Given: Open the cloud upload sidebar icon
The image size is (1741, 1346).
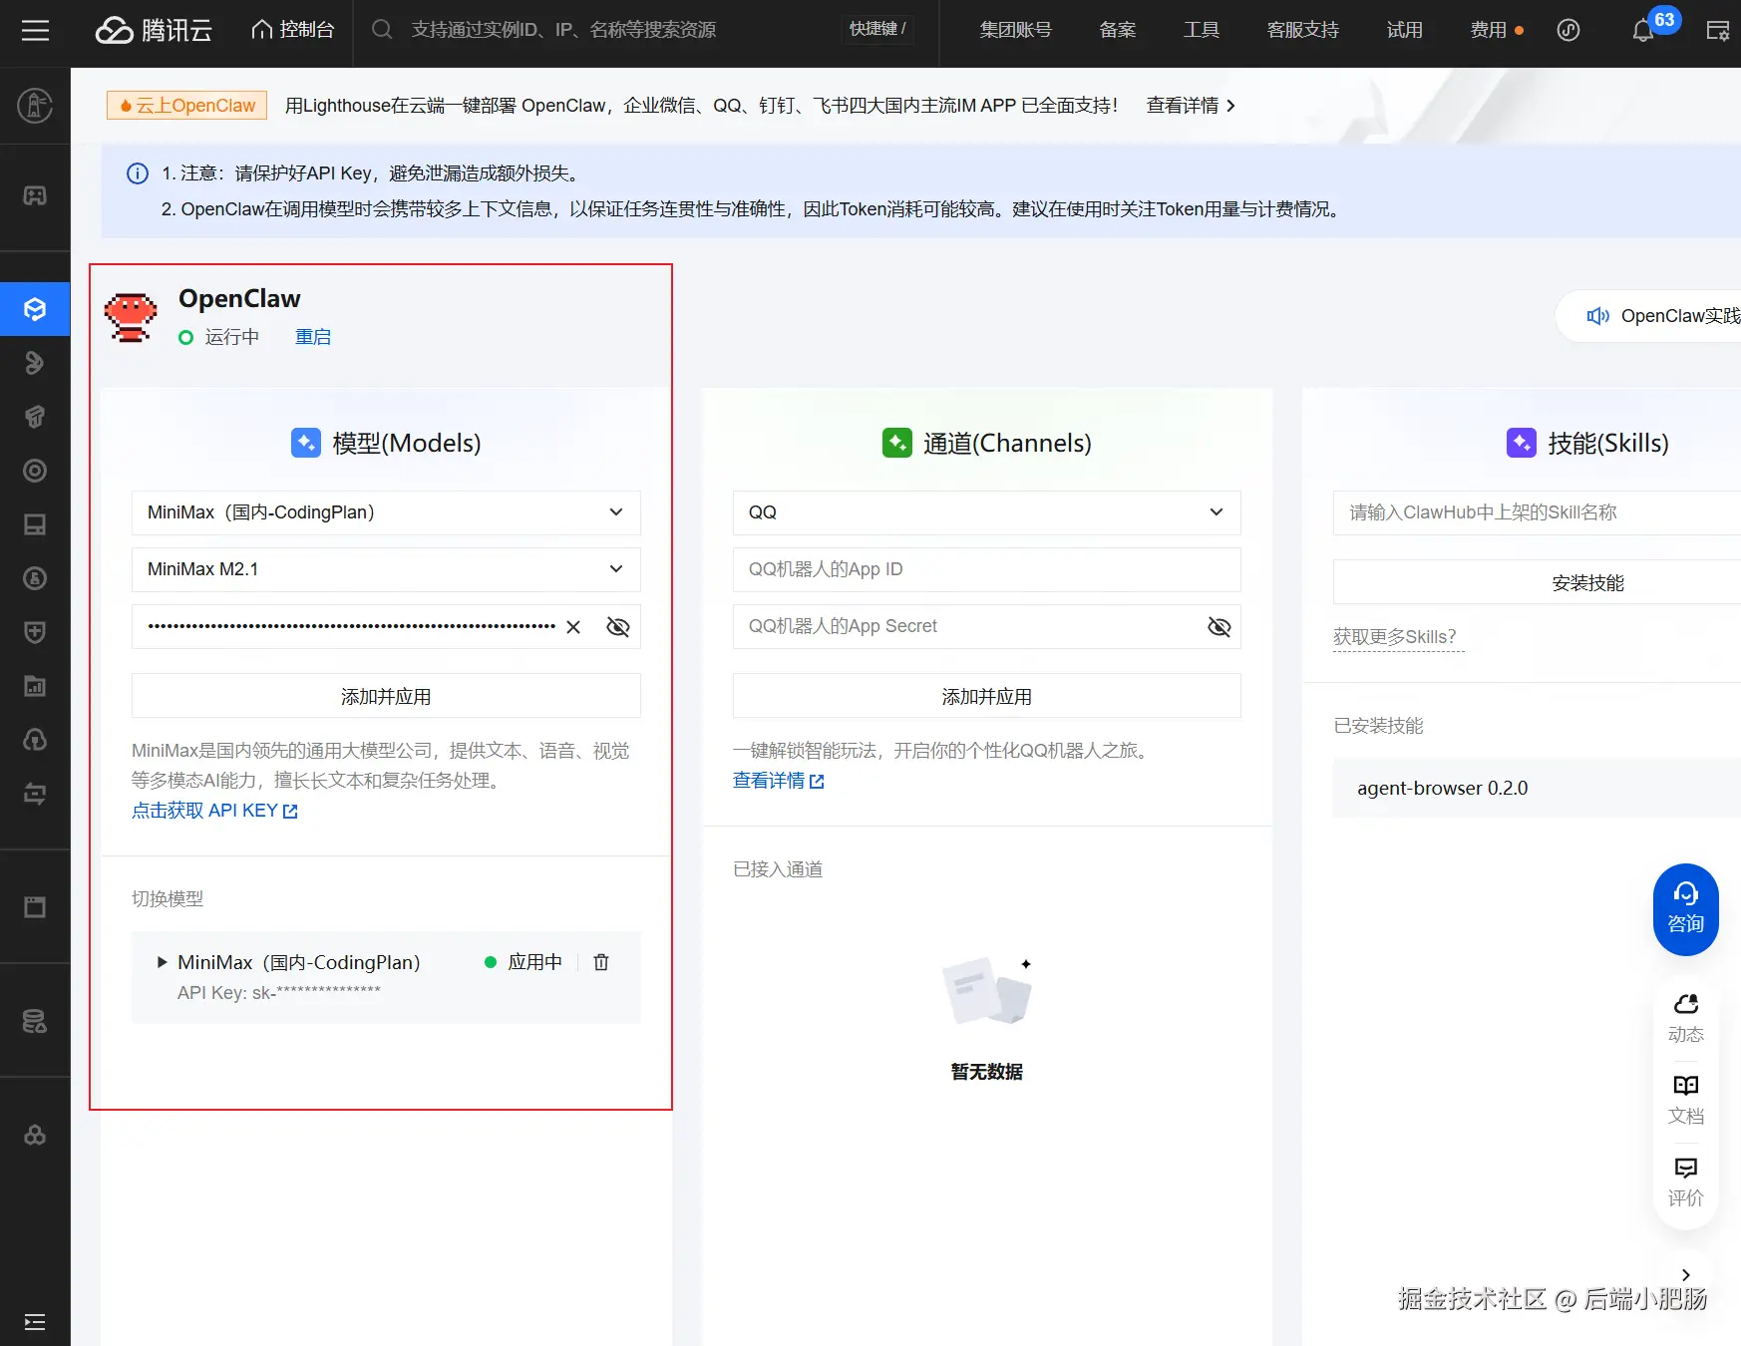Looking at the screenshot, I should point(35,740).
